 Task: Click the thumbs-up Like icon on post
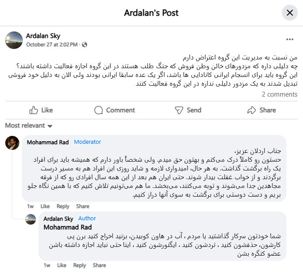(34, 110)
